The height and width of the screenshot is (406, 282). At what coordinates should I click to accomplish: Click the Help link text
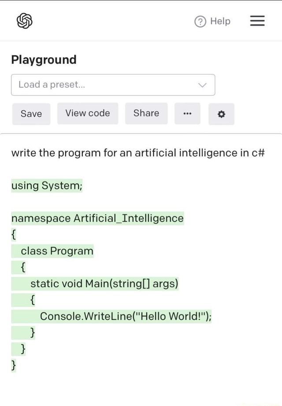click(220, 21)
